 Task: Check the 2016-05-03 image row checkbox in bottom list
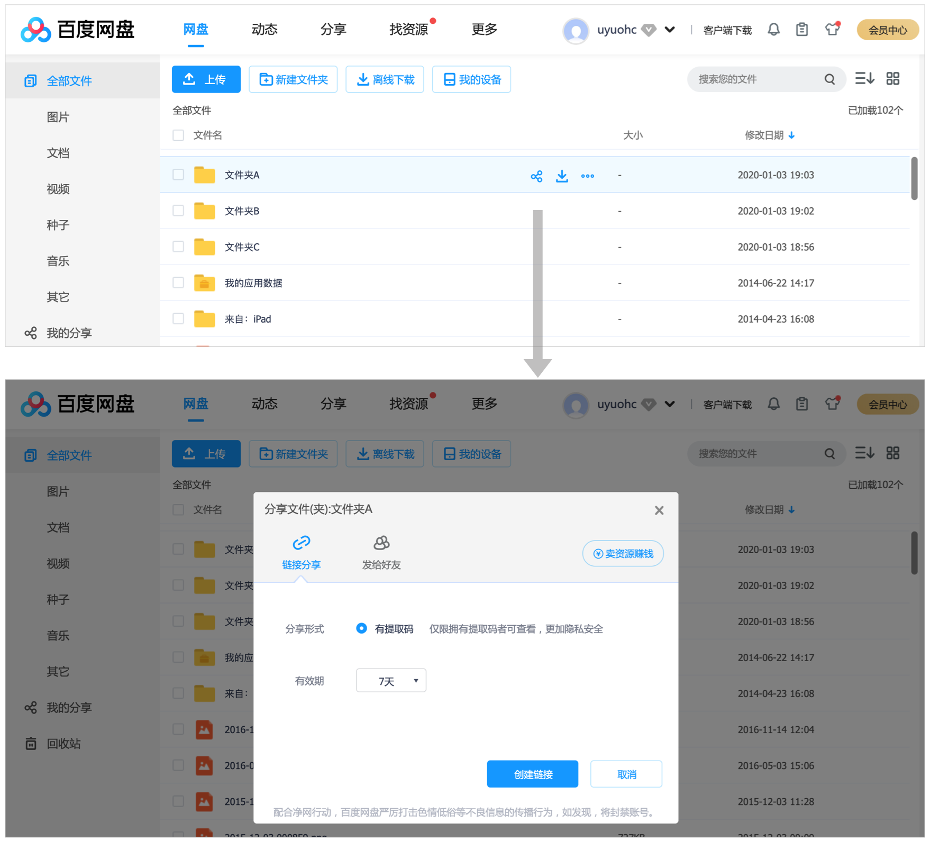pyautogui.click(x=178, y=765)
